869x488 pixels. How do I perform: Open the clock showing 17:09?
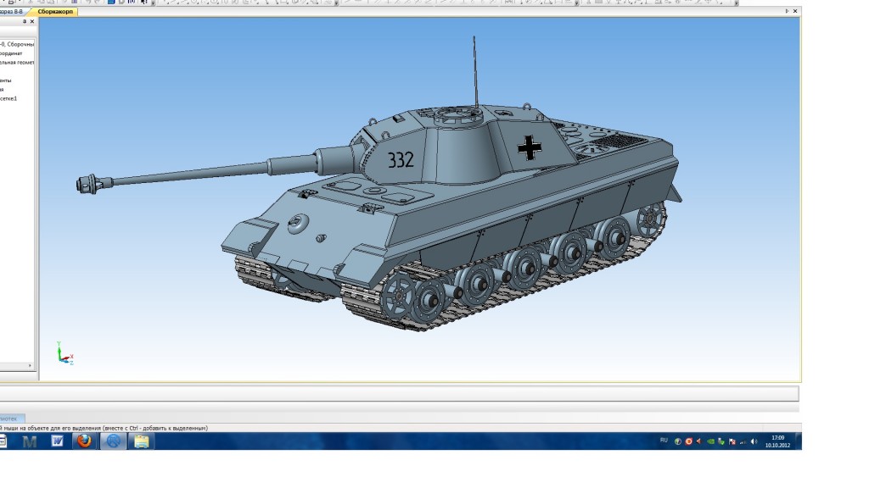777,441
